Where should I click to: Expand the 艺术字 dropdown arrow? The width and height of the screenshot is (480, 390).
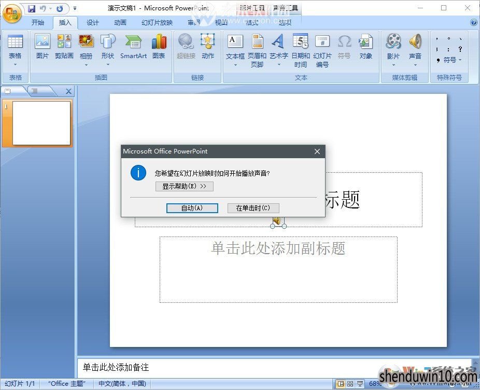(279, 65)
